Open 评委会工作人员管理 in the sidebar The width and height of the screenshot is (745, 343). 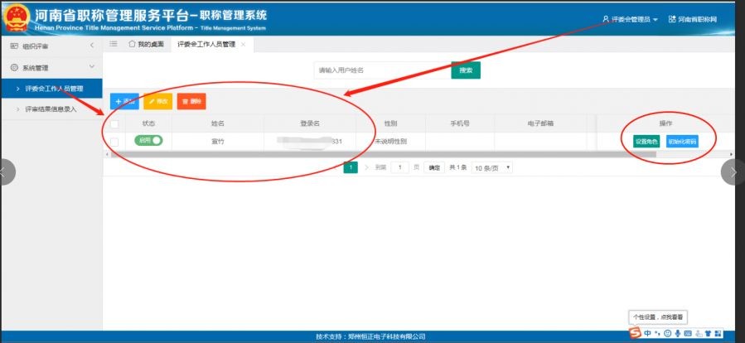pyautogui.click(x=51, y=89)
